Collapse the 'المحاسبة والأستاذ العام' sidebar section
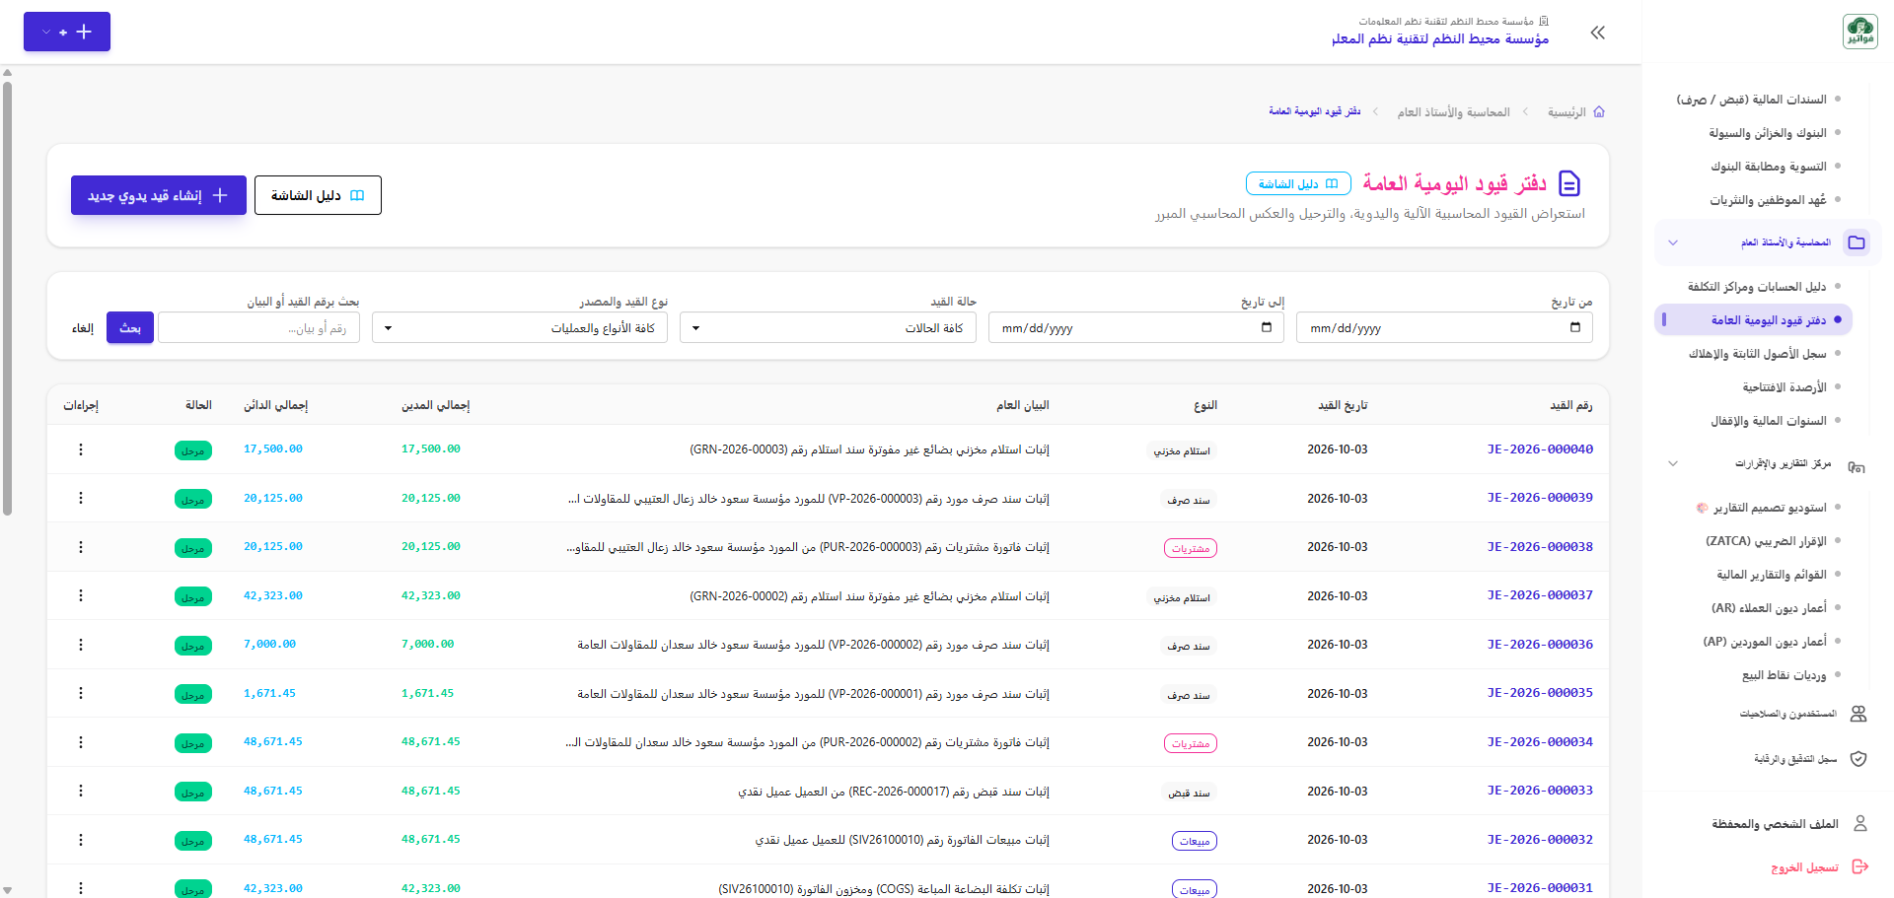This screenshot has height=898, width=1894. [1673, 242]
